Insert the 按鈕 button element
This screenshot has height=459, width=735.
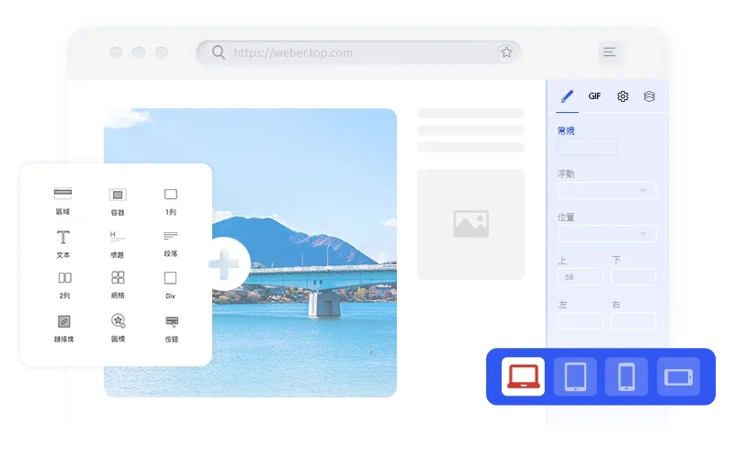tap(171, 327)
